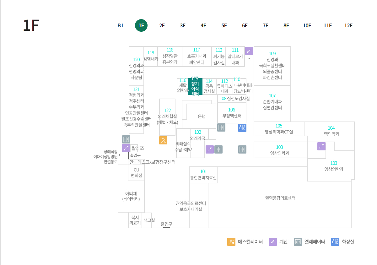Click the 아티제 (베이커리) label

131,196
